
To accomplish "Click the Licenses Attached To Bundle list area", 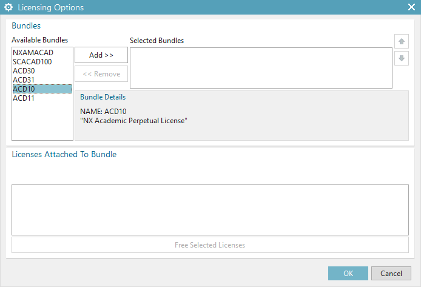I will 210,209.
